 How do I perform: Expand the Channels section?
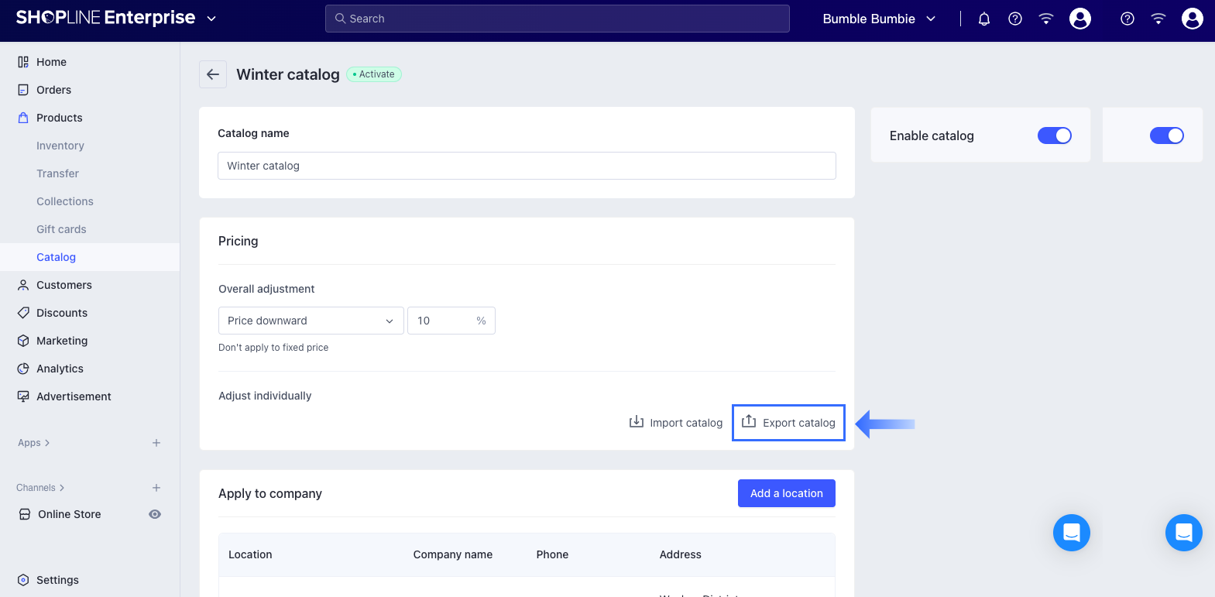[x=40, y=488]
